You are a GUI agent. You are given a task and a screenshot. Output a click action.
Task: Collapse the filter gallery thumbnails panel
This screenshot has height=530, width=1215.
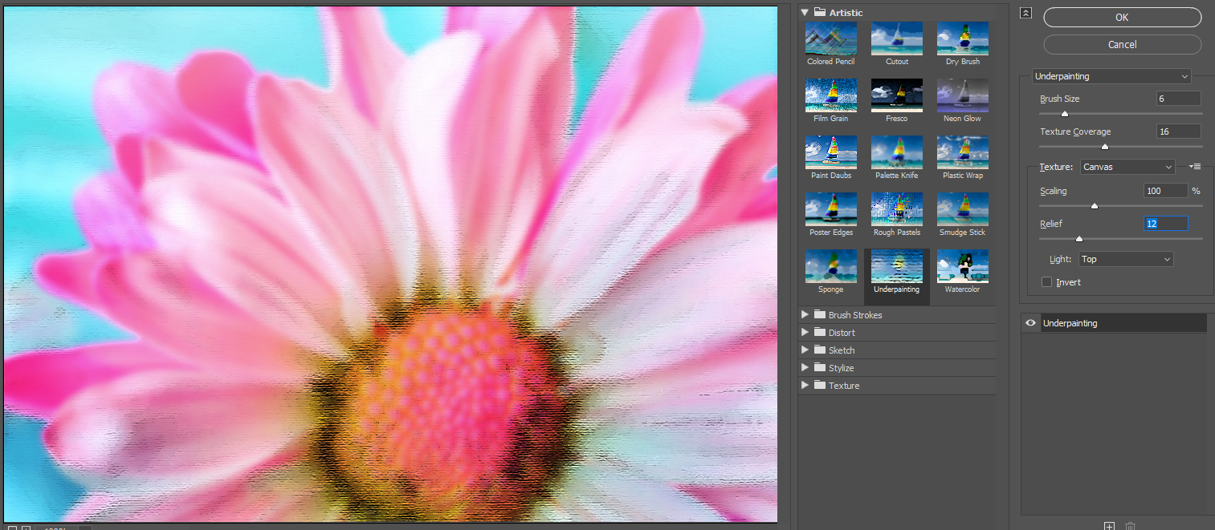point(1025,13)
